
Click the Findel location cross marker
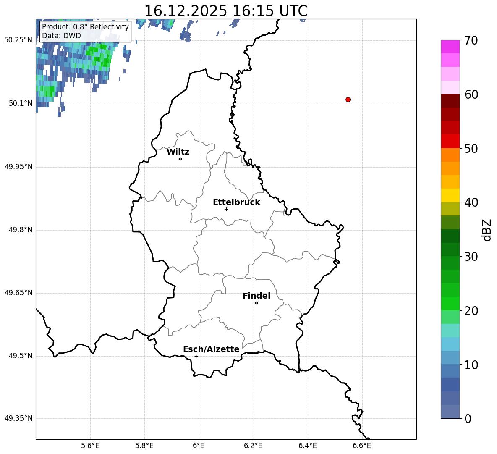(256, 303)
